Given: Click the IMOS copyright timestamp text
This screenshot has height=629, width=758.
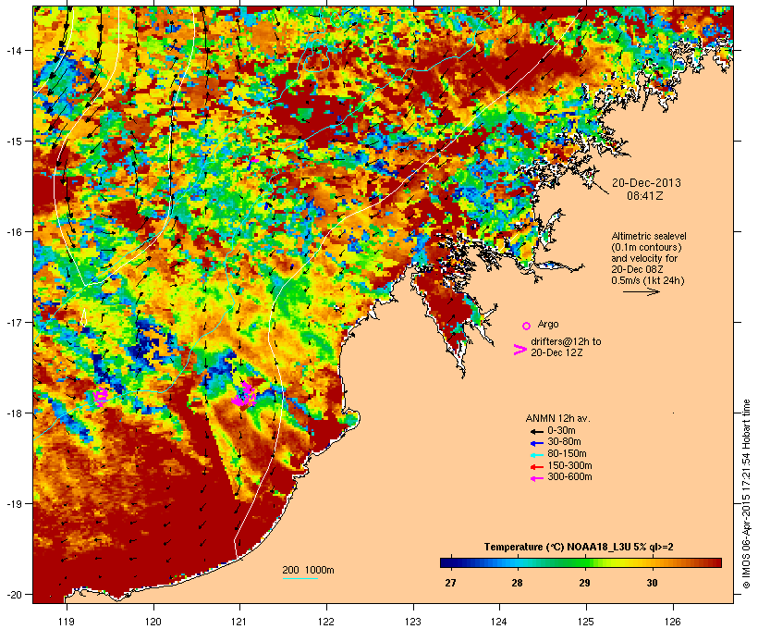Looking at the screenshot, I should pos(746,494).
